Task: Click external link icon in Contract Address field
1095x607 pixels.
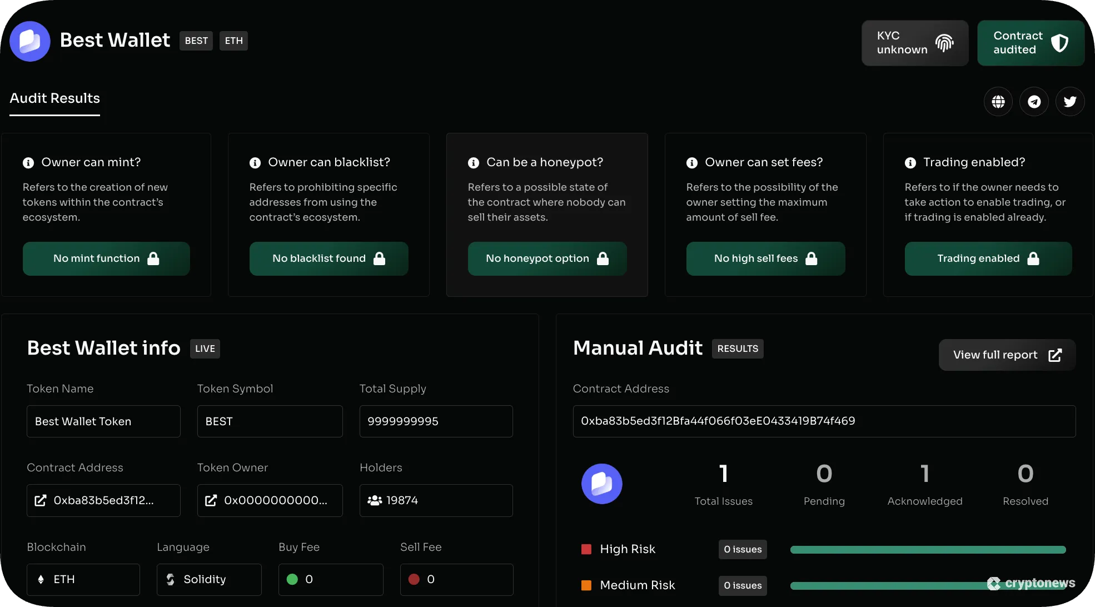Action: pos(41,501)
